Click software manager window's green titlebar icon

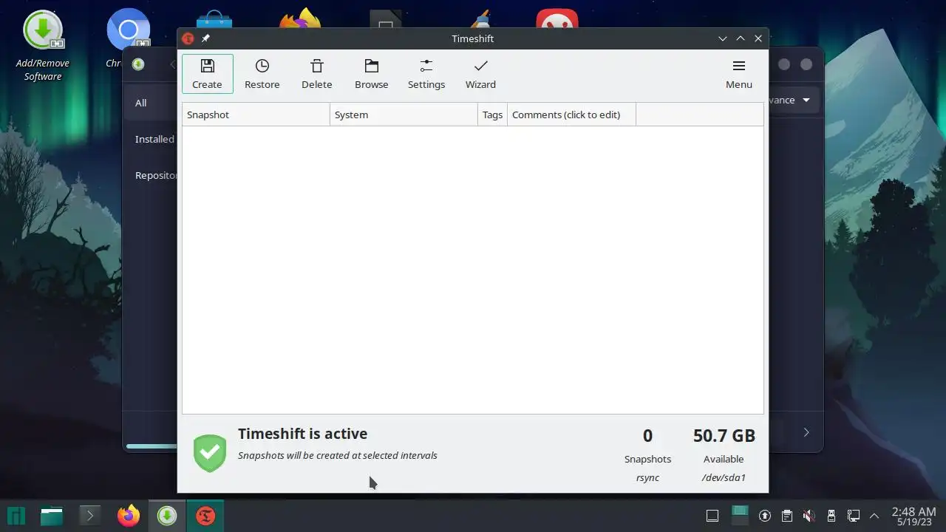pyautogui.click(x=137, y=64)
